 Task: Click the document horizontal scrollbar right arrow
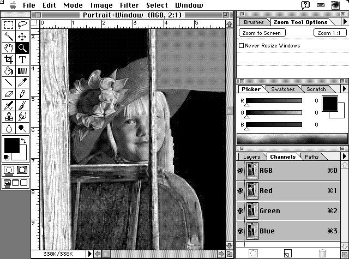[x=221, y=254]
